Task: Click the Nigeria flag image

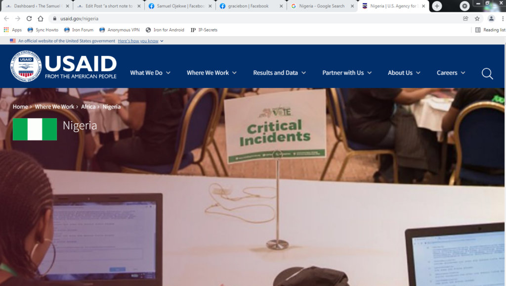Action: (x=35, y=129)
